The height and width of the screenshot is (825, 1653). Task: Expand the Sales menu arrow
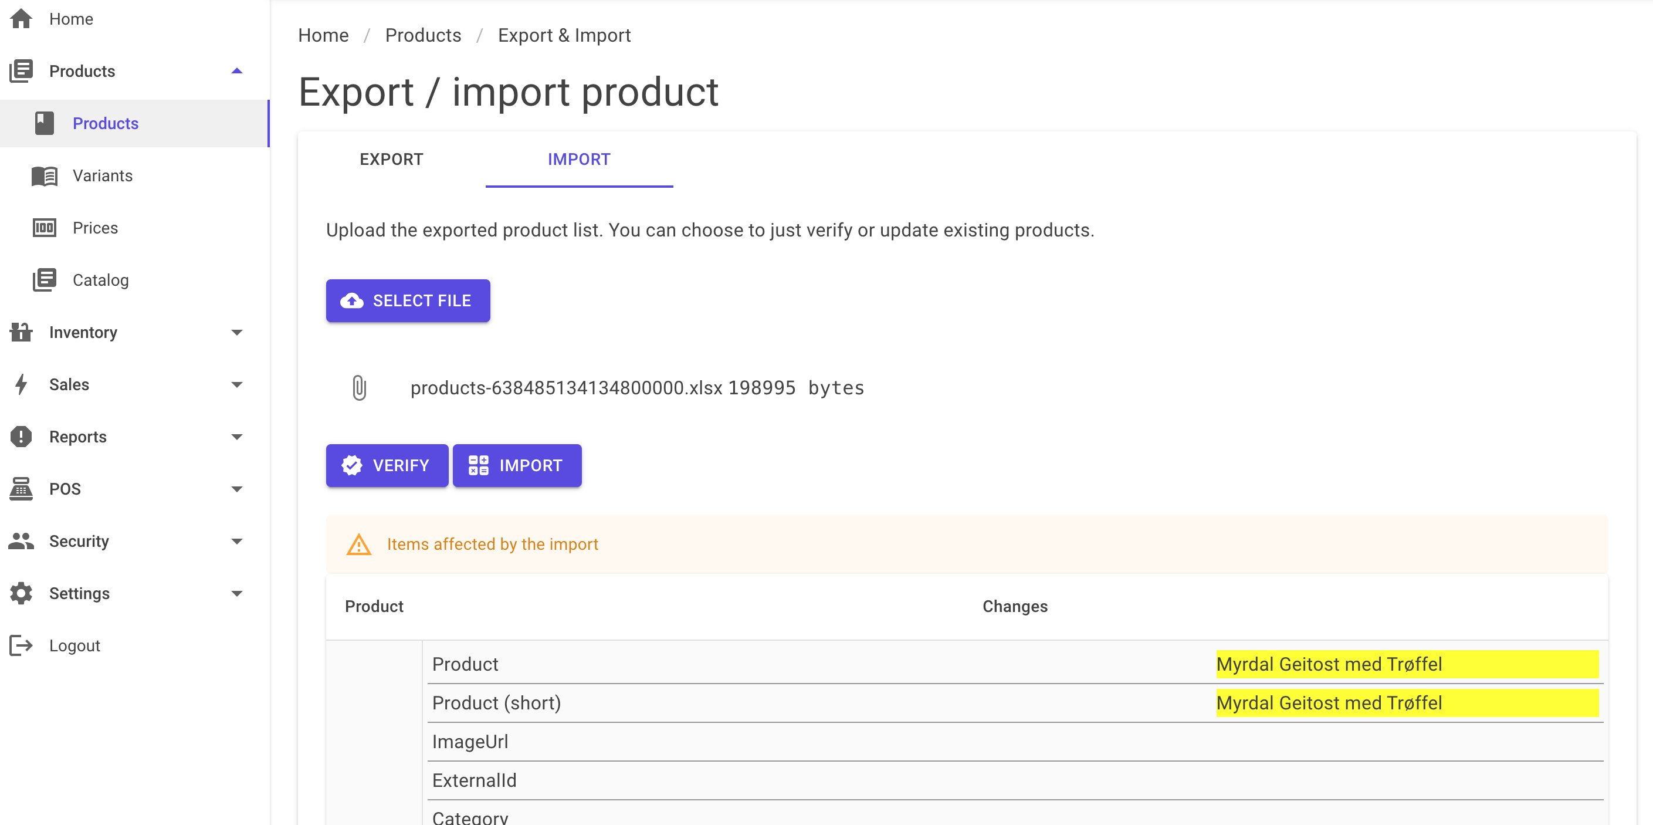(x=237, y=384)
